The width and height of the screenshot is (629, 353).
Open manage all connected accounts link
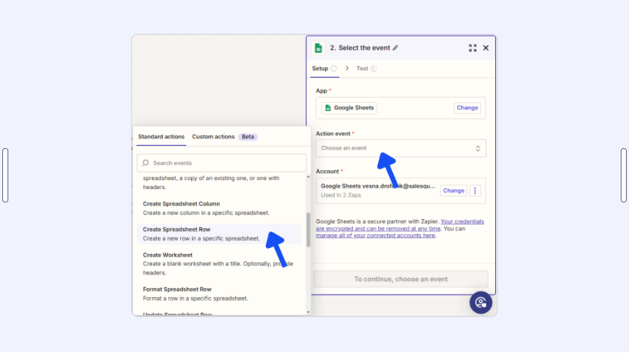pyautogui.click(x=375, y=236)
